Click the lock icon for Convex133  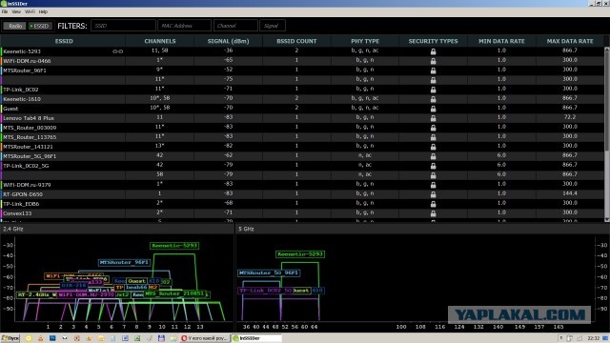point(433,213)
